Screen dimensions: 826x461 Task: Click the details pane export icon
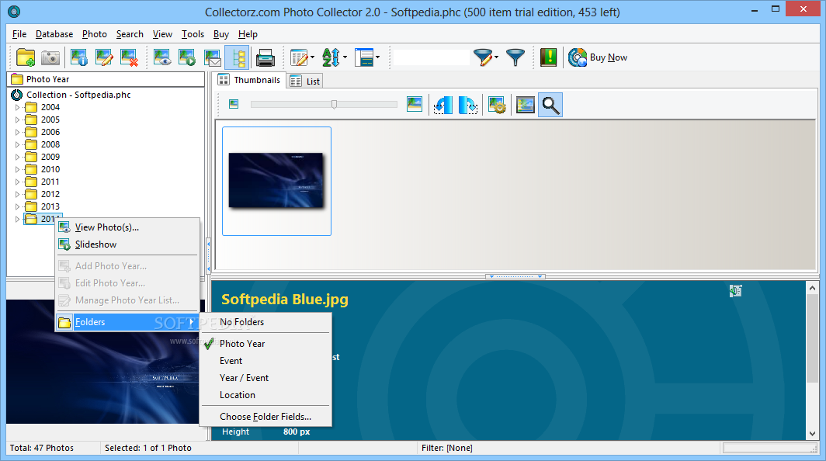(x=735, y=291)
